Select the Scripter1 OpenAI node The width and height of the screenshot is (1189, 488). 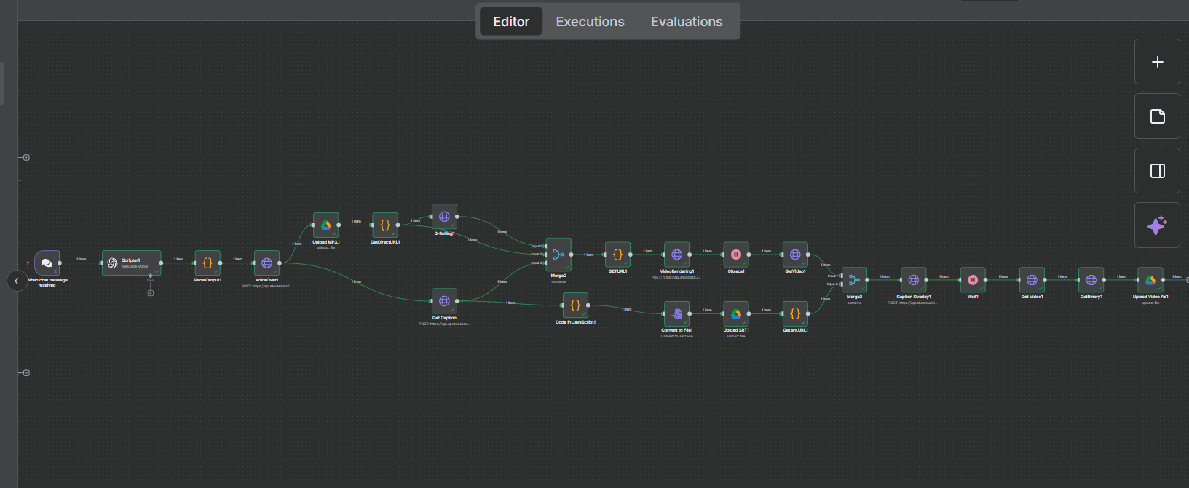[x=132, y=263]
